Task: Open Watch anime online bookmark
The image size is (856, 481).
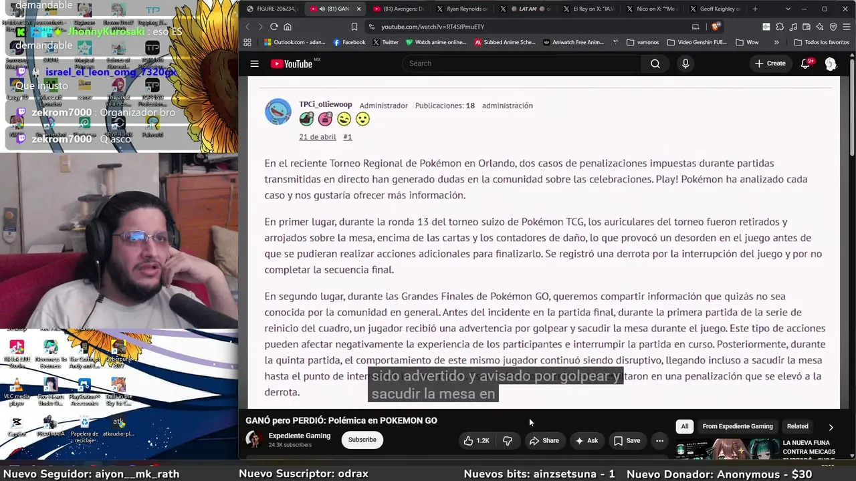Action: [436, 42]
